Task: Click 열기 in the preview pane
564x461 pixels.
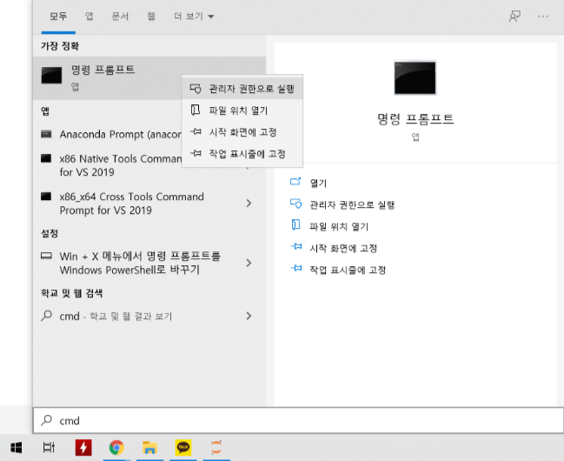Action: [x=318, y=183]
